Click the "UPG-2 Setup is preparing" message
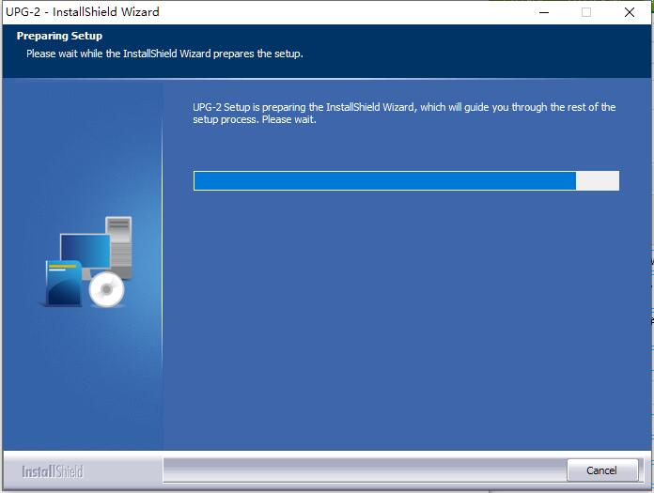The image size is (654, 493). [x=404, y=113]
